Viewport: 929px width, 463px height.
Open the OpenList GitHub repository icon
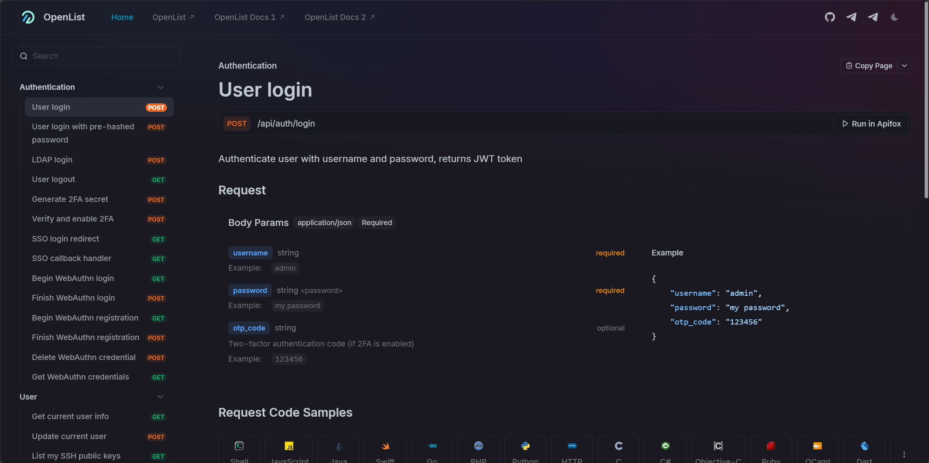click(x=830, y=17)
